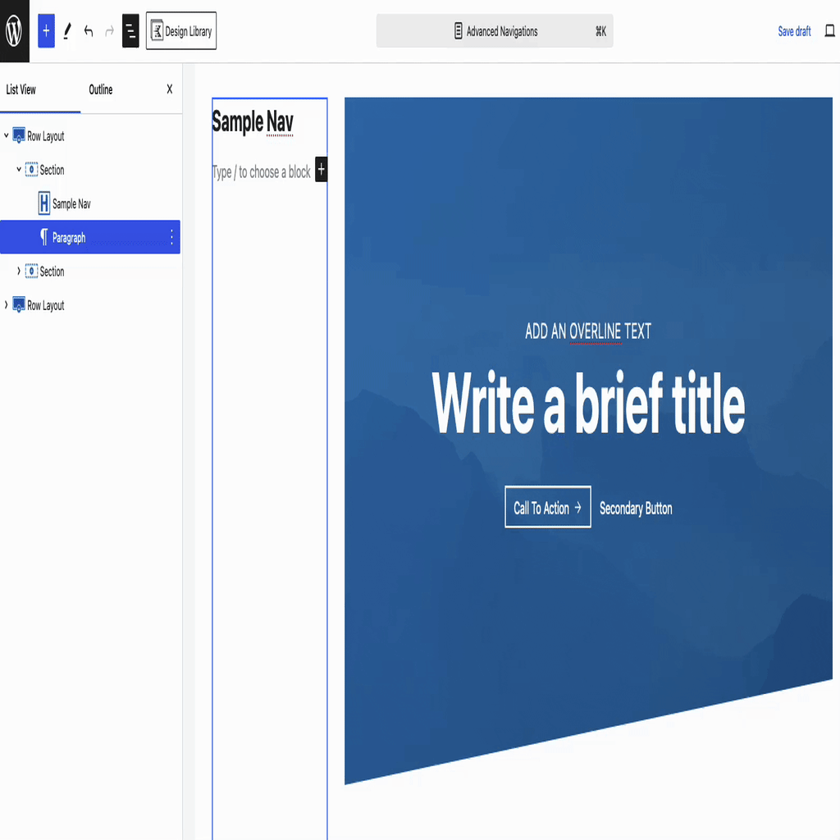Expand the second Row Layout item
This screenshot has height=840, width=840.
pyautogui.click(x=7, y=305)
